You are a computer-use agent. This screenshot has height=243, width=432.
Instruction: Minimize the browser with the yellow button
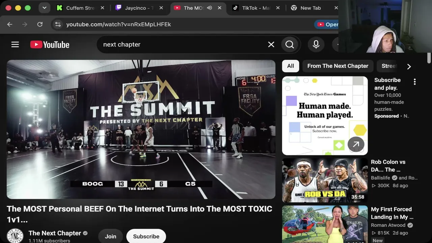pos(18,8)
